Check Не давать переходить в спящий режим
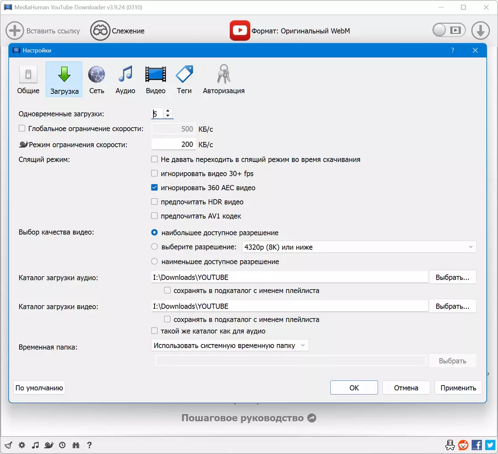Image resolution: width=498 pixels, height=454 pixels. (x=154, y=159)
